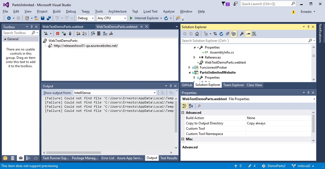This screenshot has height=169, width=325.
Task: Click the Output panel horizontal scrollbar thumb
Action: point(73,153)
